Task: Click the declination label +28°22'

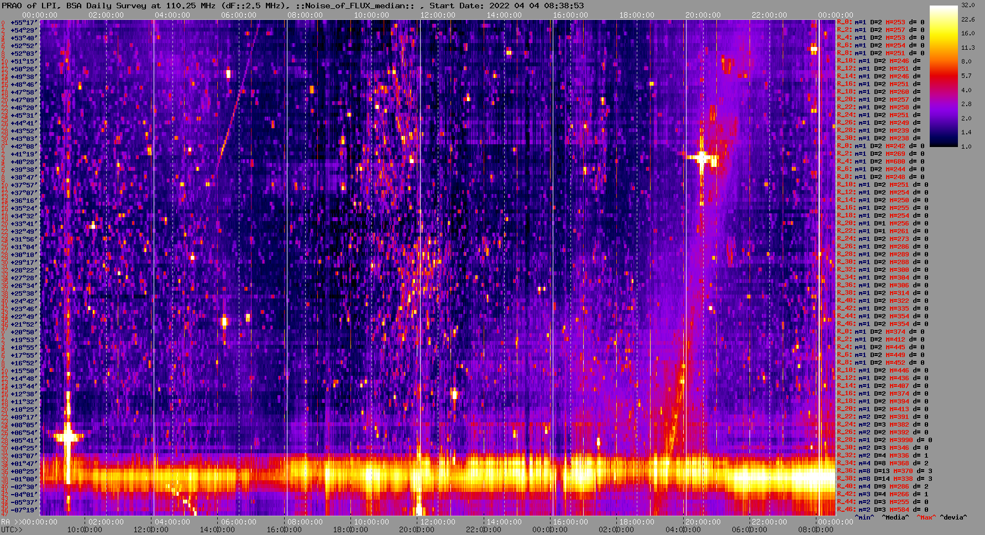Action: coord(23,270)
